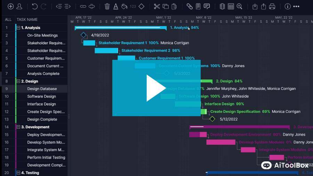Collapse the 1. Analysis task group
Image resolution: width=313 pixels, height=176 pixels.
tap(18, 28)
